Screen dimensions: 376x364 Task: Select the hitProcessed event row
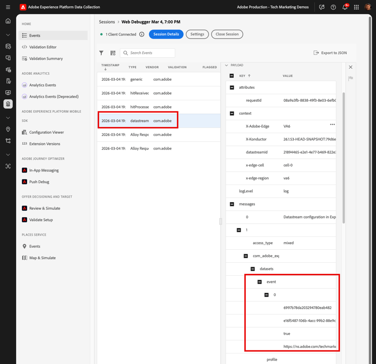pos(159,107)
